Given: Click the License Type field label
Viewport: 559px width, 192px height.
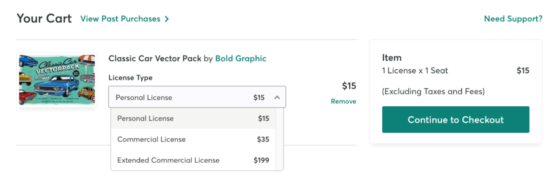Looking at the screenshot, I should pyautogui.click(x=130, y=78).
